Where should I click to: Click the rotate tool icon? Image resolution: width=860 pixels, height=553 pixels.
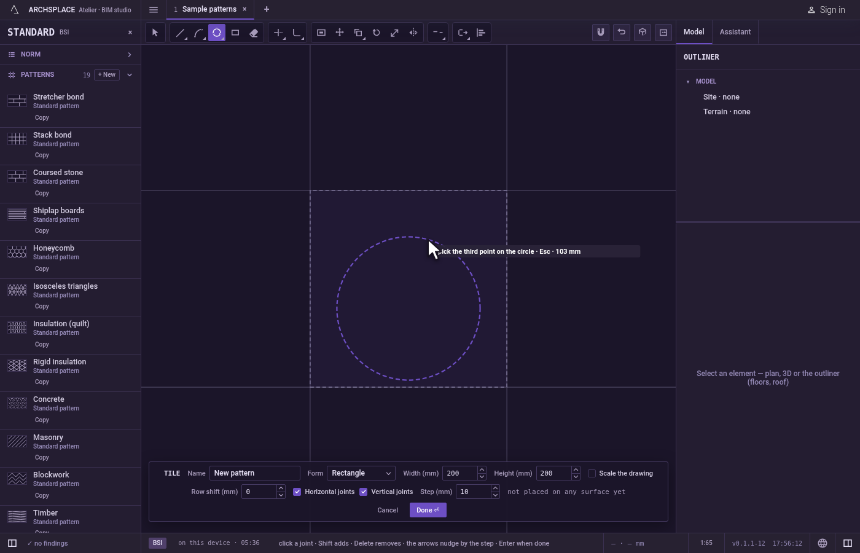click(x=377, y=33)
